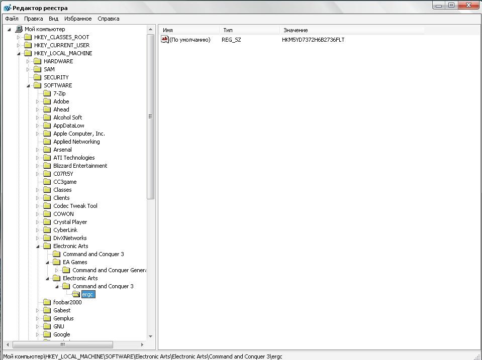Click the Arsenal folder icon
This screenshot has width=482, height=360.
(47, 150)
